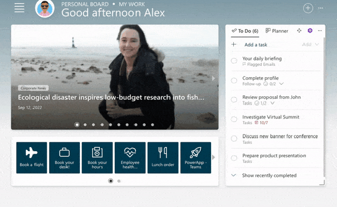Image resolution: width=337 pixels, height=207 pixels.
Task: Expand Show recently completed chevron
Action: (x=234, y=175)
